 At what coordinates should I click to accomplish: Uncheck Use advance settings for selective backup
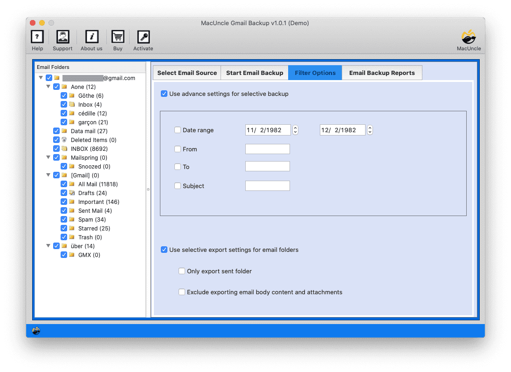point(164,94)
